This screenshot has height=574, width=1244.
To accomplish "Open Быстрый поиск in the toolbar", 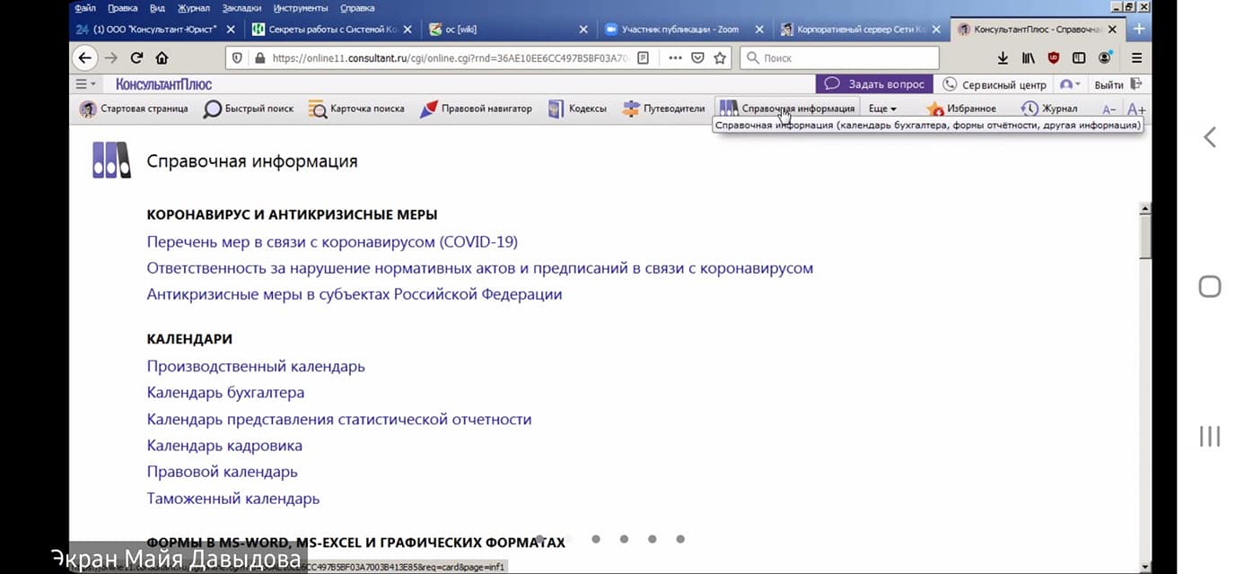I will click(249, 109).
